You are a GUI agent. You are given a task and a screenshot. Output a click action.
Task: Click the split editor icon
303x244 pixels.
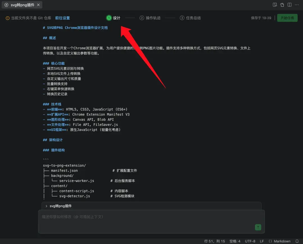289,5
